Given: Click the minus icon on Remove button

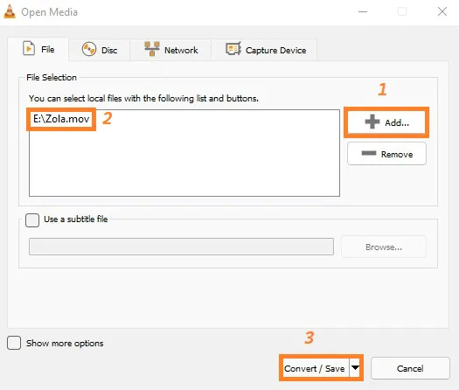Looking at the screenshot, I should pyautogui.click(x=369, y=153).
